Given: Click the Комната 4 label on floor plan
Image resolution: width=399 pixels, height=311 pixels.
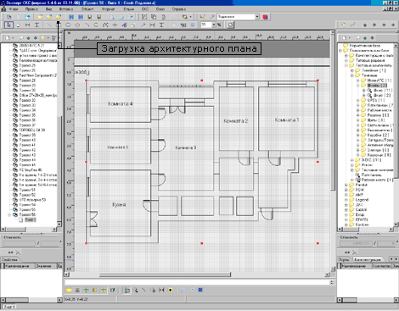Looking at the screenshot, I should [121, 103].
